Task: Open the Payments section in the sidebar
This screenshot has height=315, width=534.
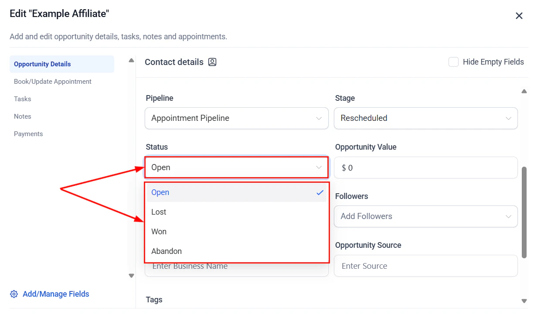Action: (x=28, y=134)
